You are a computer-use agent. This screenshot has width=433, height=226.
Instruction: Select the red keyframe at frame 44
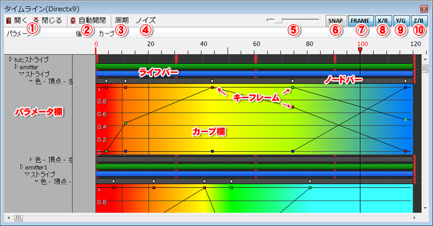pyautogui.click(x=212, y=87)
